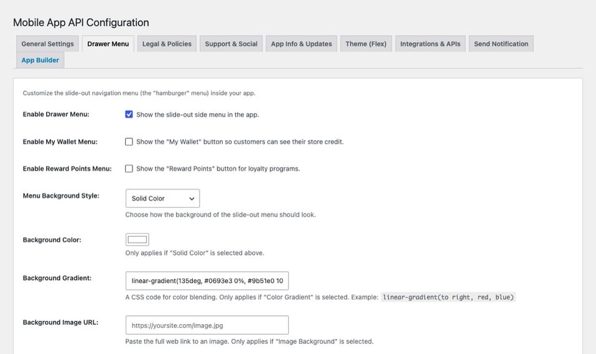Select the Drawer Menu tab
Viewport: 596px width, 354px height.
[108, 44]
